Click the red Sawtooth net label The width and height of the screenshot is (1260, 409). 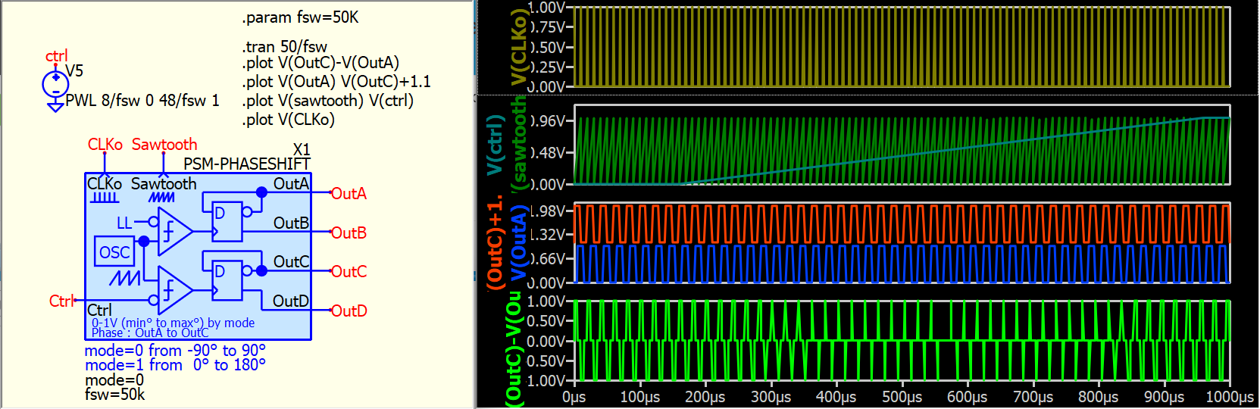[x=164, y=144]
